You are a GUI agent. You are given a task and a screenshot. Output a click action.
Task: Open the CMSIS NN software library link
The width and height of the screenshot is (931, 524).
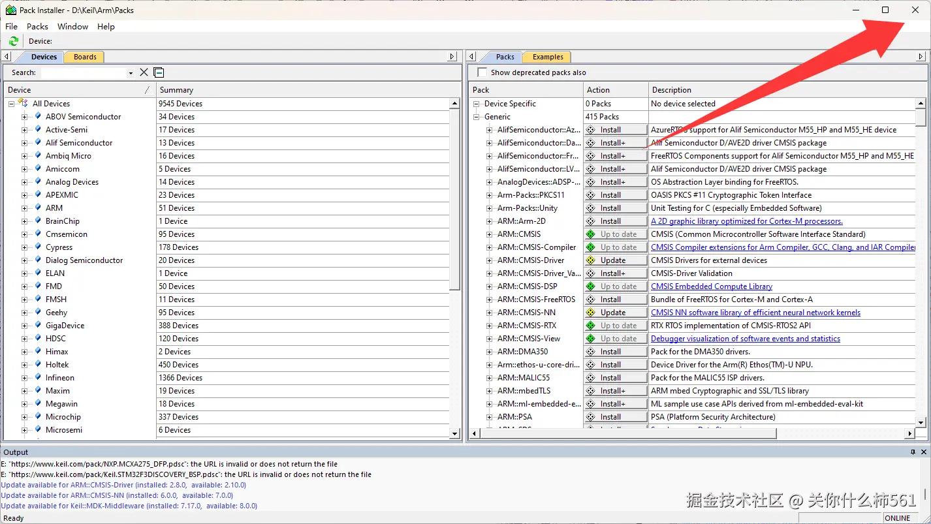tap(755, 313)
